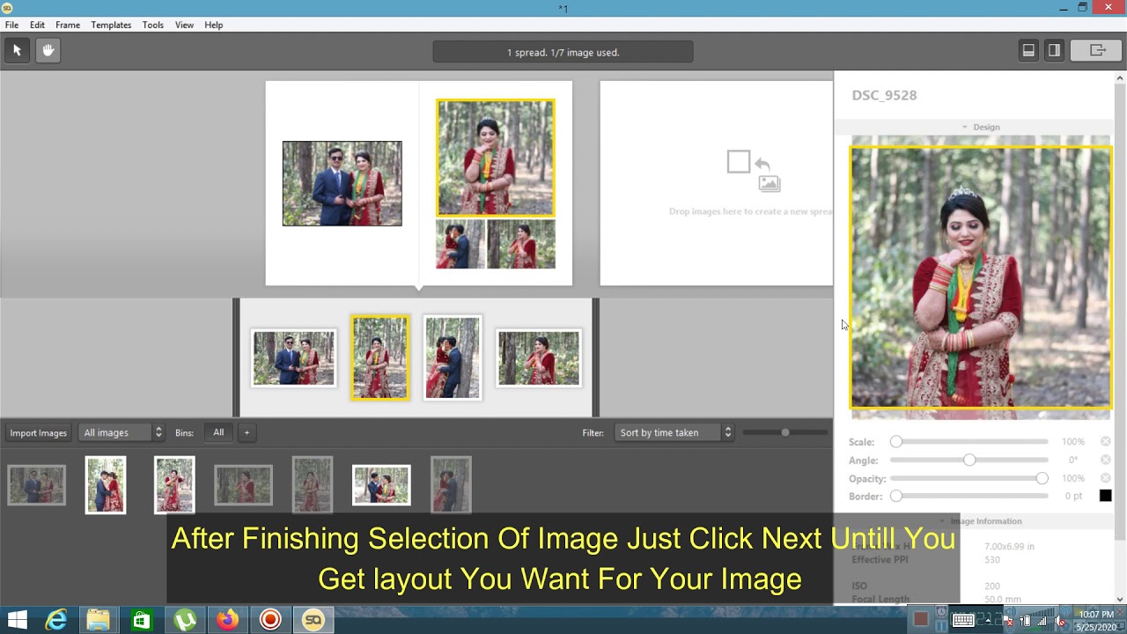The height and width of the screenshot is (634, 1127).
Task: Select second library image of couple embracing
Action: click(106, 484)
